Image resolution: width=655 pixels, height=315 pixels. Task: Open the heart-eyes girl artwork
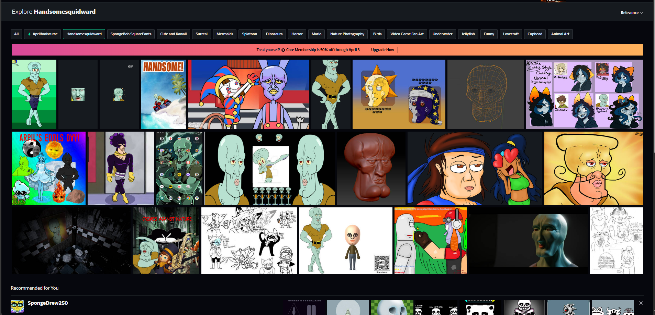[x=475, y=168]
